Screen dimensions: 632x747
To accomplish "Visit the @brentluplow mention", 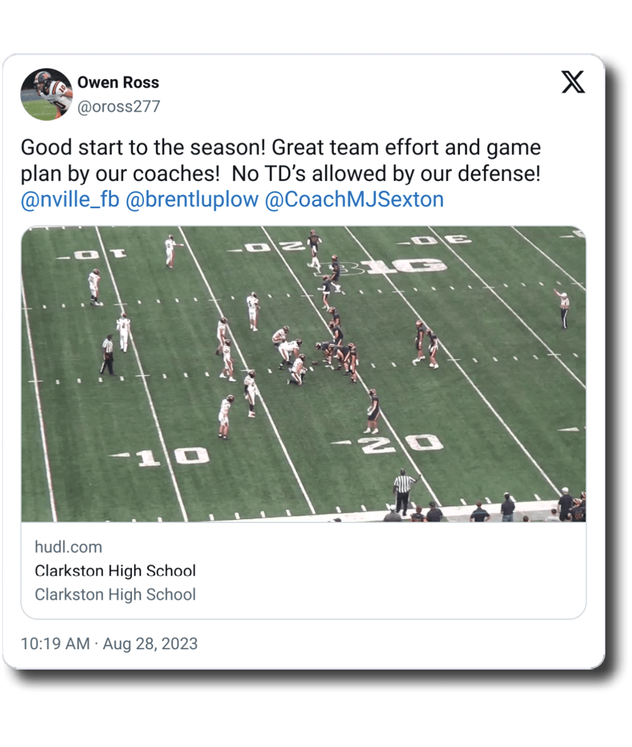I will [x=192, y=200].
